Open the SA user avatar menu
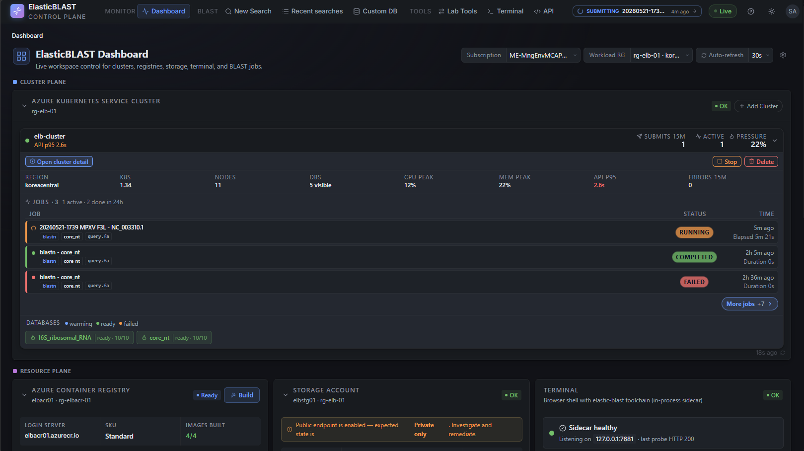This screenshot has height=451, width=804. coord(792,11)
